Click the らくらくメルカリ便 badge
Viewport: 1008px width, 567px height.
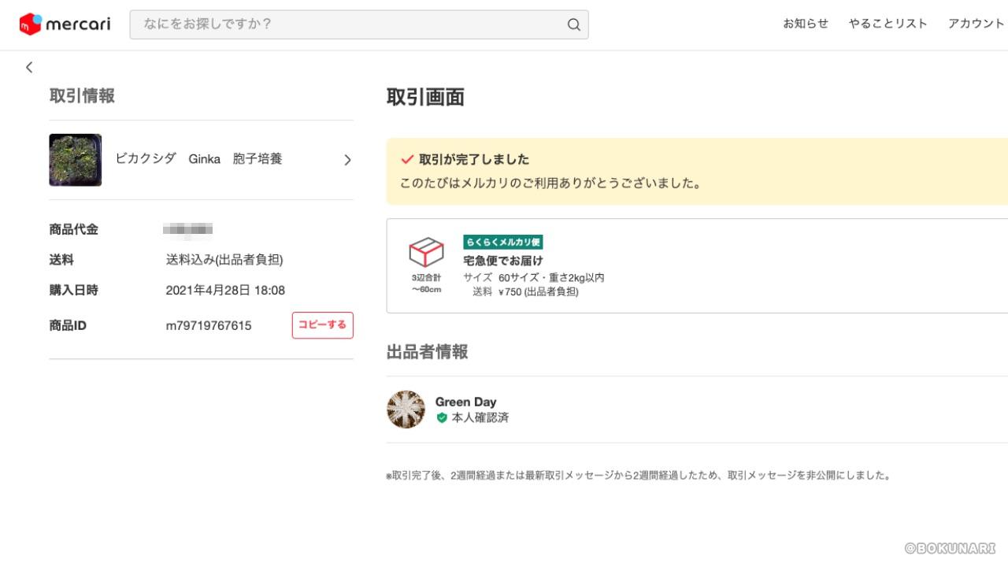click(503, 242)
